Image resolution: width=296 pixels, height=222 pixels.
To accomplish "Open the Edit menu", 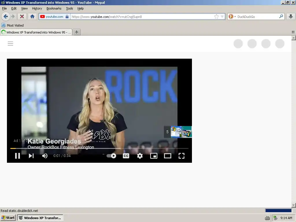I will (x=14, y=8).
